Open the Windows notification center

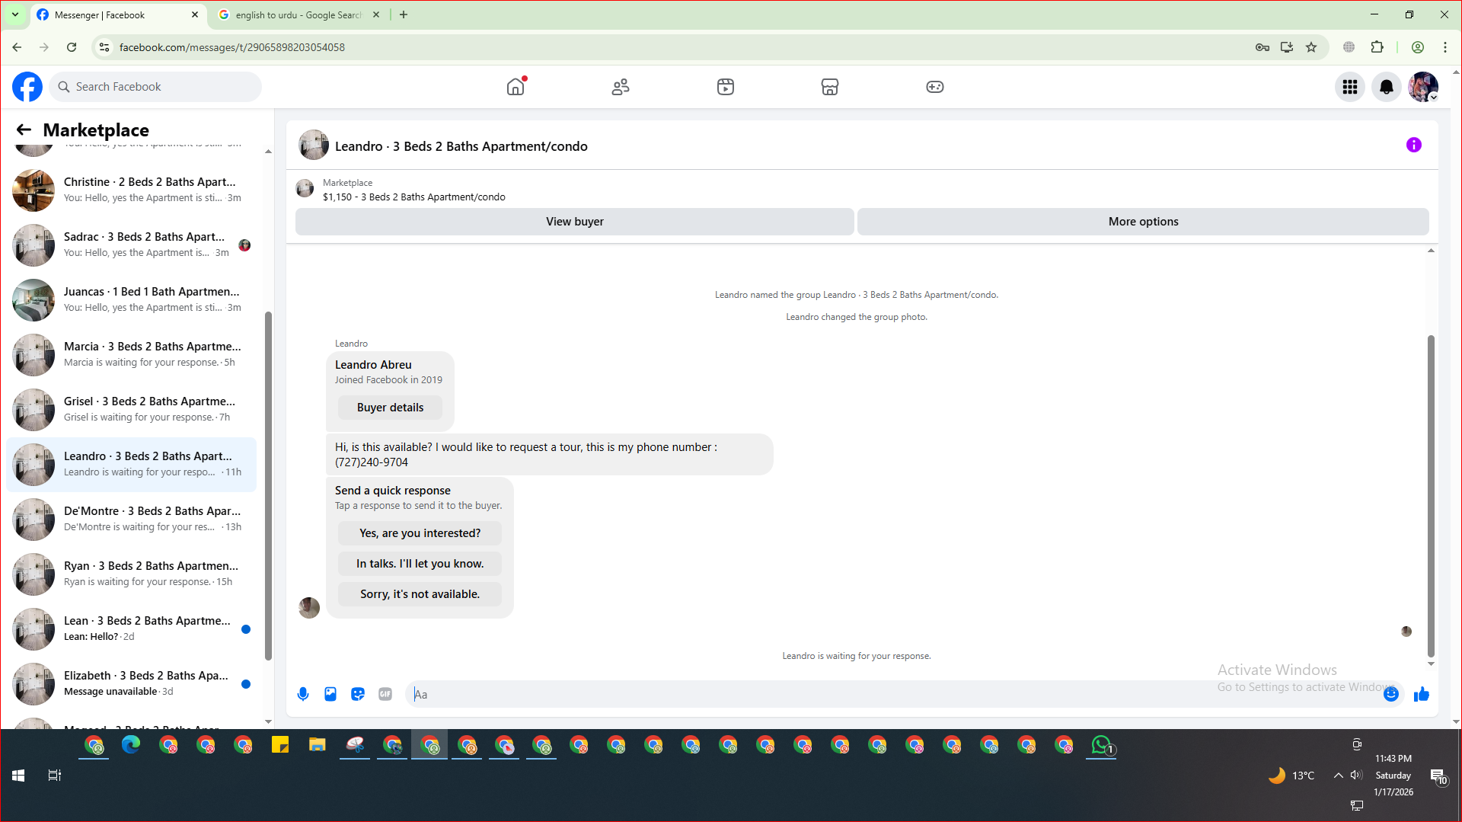1438,776
